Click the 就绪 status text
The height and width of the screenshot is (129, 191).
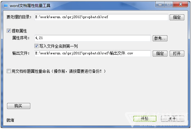(10, 120)
